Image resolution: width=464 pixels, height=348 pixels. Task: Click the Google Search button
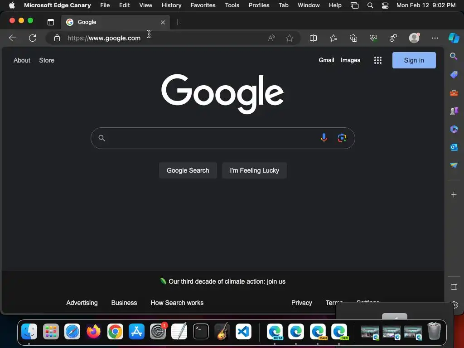pyautogui.click(x=188, y=170)
